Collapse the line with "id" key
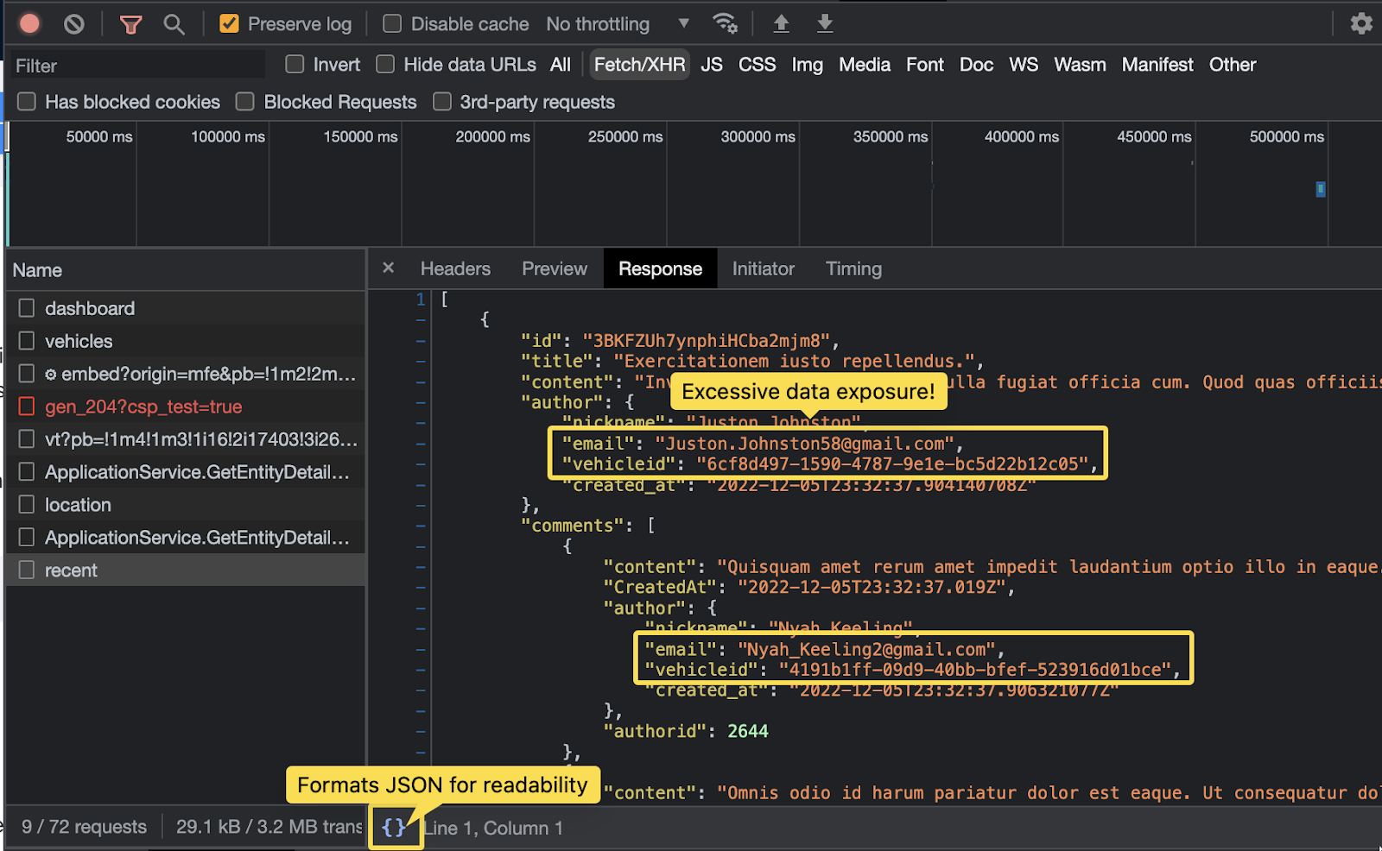1382x851 pixels. (x=422, y=341)
